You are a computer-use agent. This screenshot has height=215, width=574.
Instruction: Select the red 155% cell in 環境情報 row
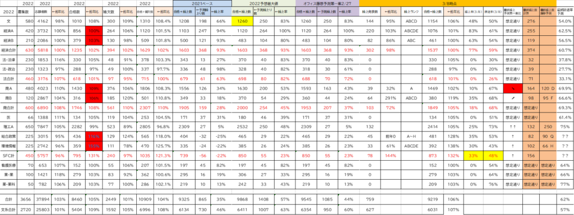pos(94,146)
